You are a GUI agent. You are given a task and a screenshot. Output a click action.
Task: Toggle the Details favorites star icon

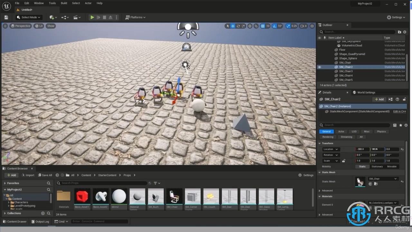tap(400, 125)
